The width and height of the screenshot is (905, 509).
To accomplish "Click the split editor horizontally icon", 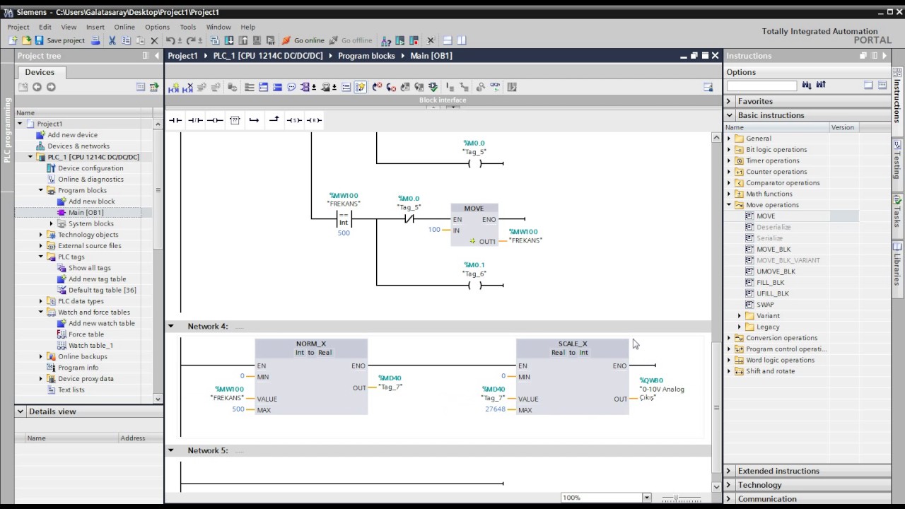I will pos(448,40).
